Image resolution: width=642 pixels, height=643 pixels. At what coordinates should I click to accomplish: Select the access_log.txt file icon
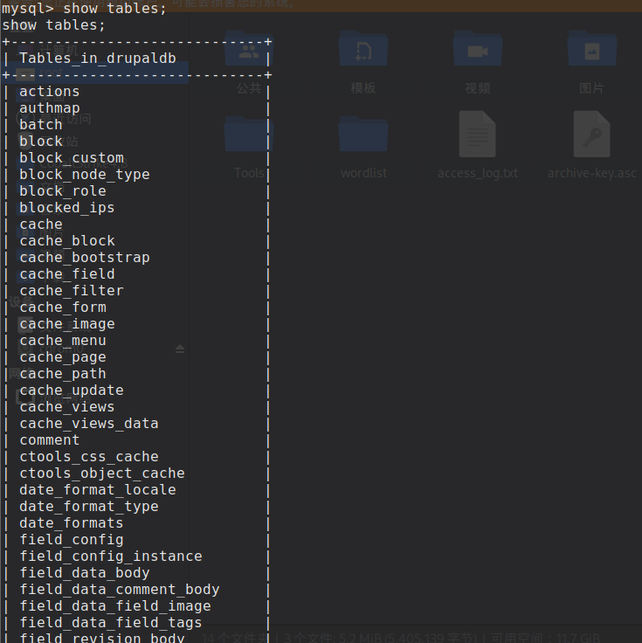[x=478, y=134]
